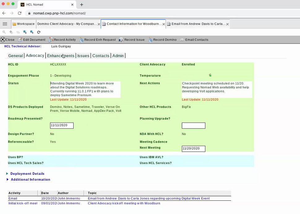Open Email from Andrew Davis topic link

coord(149,199)
